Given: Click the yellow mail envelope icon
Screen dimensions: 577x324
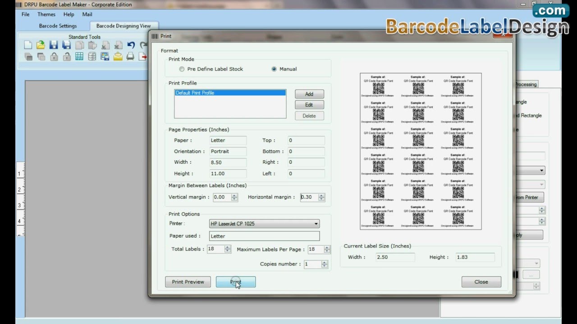Looking at the screenshot, I should pos(118,57).
